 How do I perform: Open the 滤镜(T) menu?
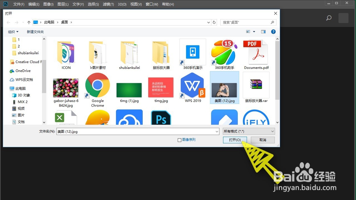(x=108, y=4)
